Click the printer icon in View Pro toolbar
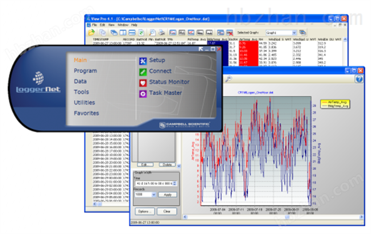The image size is (371, 234). click(x=161, y=32)
